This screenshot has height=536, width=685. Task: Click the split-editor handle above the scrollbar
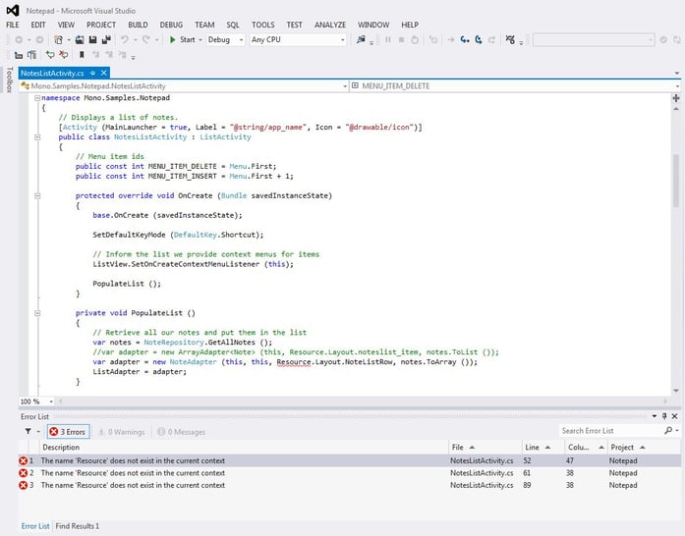(x=676, y=98)
